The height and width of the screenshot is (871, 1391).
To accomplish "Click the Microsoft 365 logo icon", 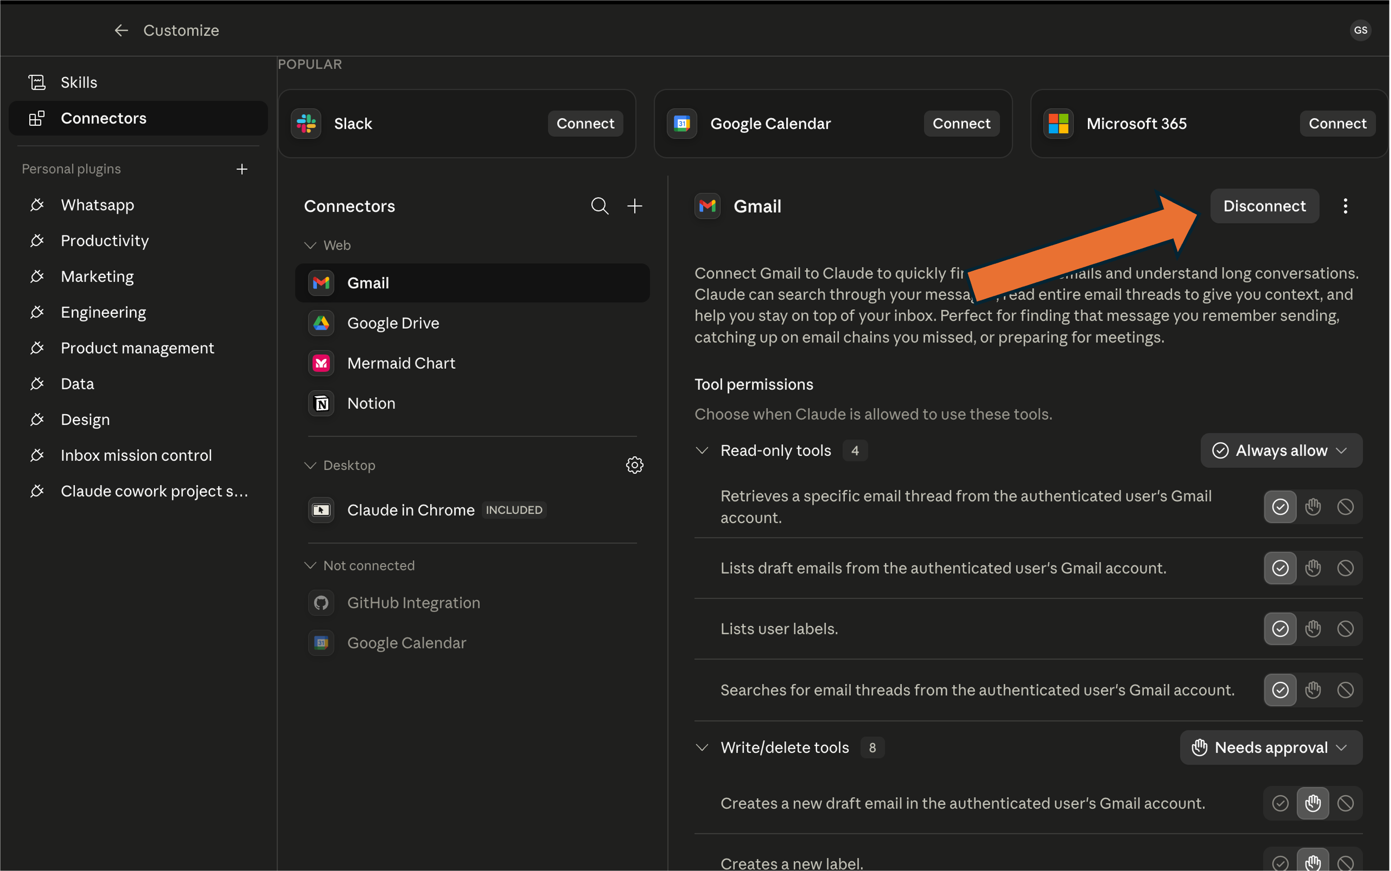I will click(1058, 123).
